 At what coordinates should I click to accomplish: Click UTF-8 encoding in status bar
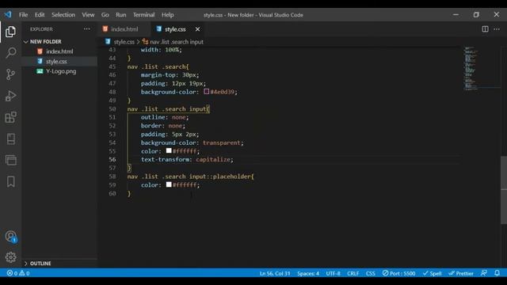pos(333,273)
